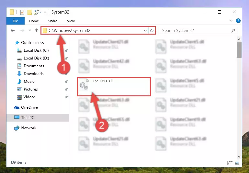
Task: Select the ezfilerc.dll file name
Action: pos(103,81)
